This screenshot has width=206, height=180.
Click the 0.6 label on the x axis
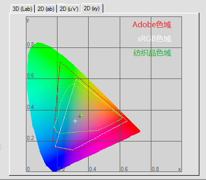click(124, 169)
